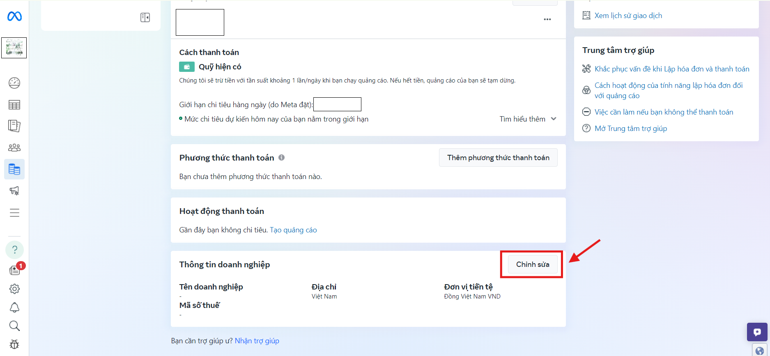Open the campaigns table icon in sidebar

click(14, 105)
